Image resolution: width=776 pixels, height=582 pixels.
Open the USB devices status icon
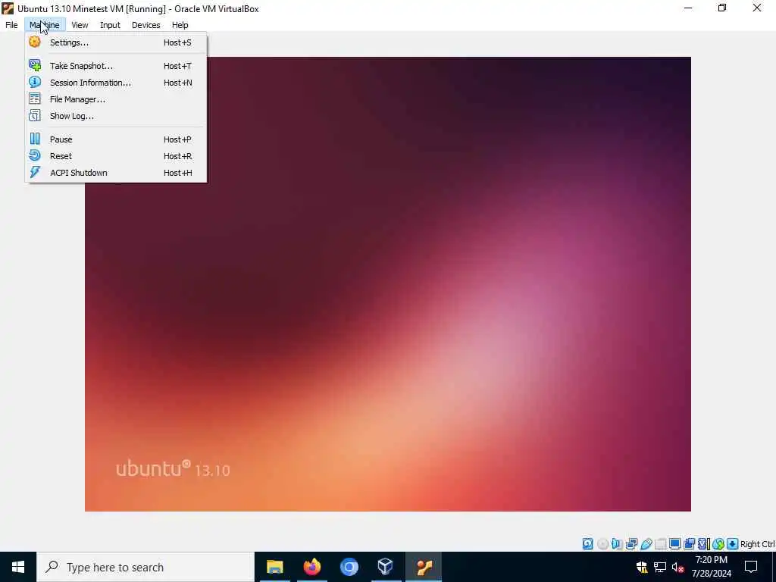(646, 544)
